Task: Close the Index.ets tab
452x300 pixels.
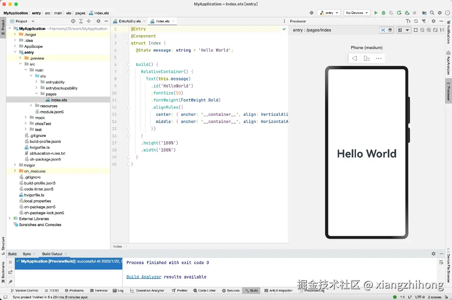Action: point(173,21)
